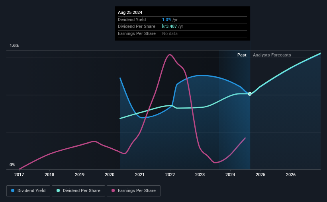Click the 2023 x-axis label
Image resolution: width=327 pixels, height=202 pixels.
200,175
